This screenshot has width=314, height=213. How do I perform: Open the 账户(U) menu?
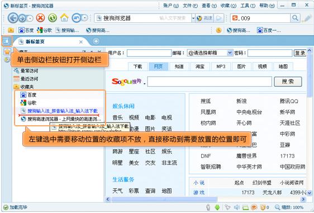coord(171,6)
